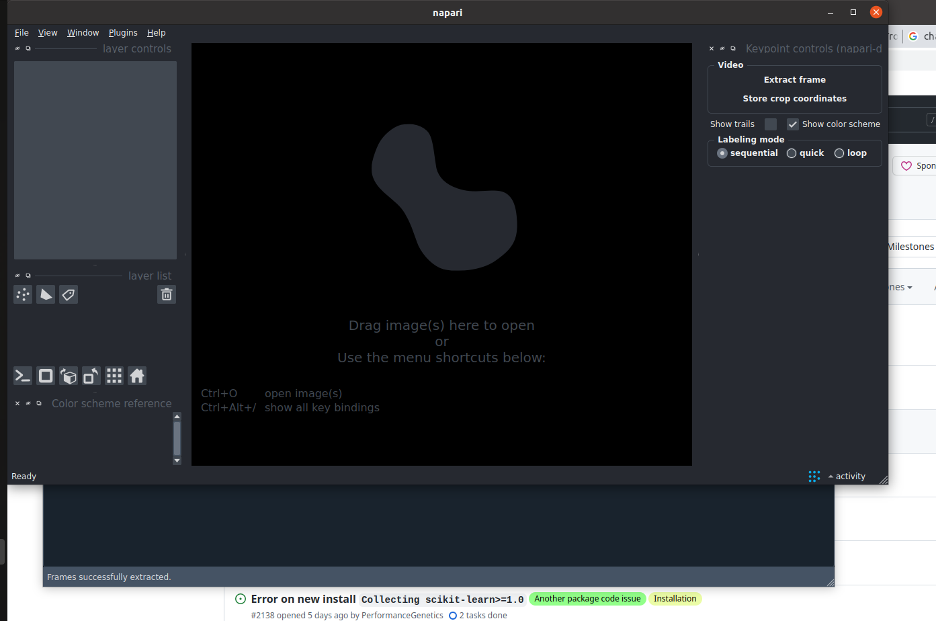Add a new Points layer
The height and width of the screenshot is (621, 936).
(22, 294)
